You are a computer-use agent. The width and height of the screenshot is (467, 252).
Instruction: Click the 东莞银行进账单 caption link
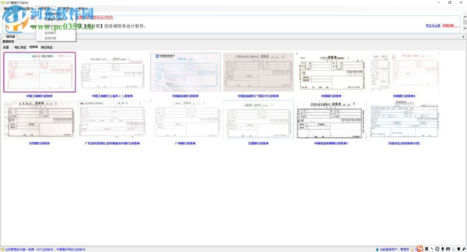click(39, 143)
